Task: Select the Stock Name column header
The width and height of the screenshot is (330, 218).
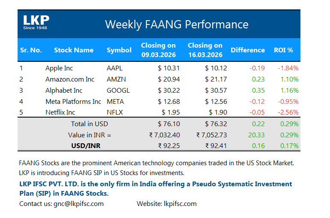Action: pyautogui.click(x=74, y=50)
